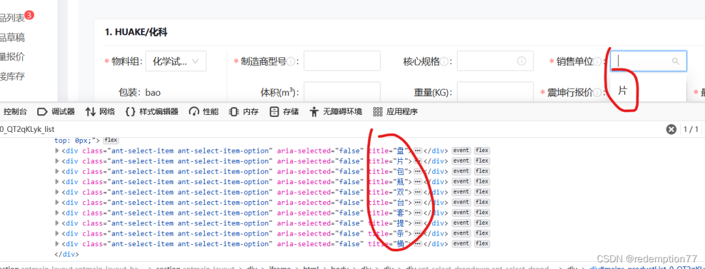705x269 pixels.
Task: Open the 品草稿 sidebar item
Action: click(12, 37)
